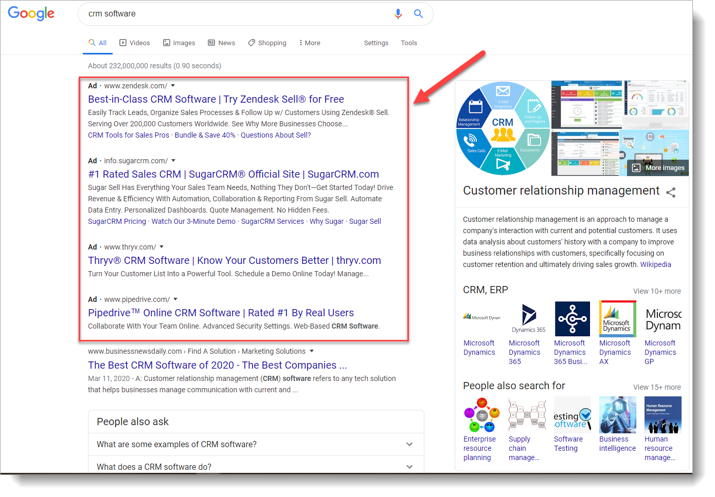Click 'About 232,000,000 results' text

pos(130,66)
